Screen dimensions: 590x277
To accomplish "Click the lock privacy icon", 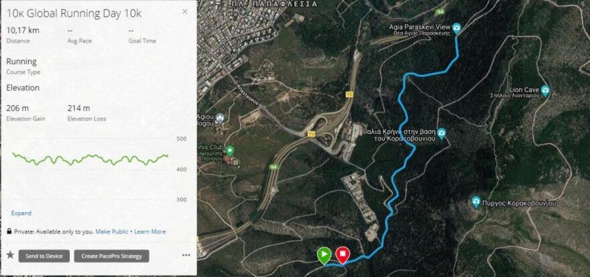I will tap(9, 232).
